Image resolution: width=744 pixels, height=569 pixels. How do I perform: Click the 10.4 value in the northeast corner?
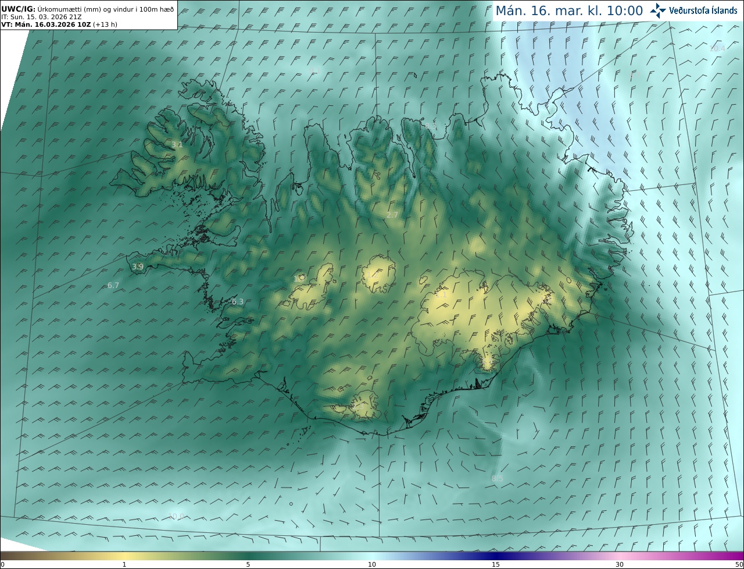click(x=717, y=48)
